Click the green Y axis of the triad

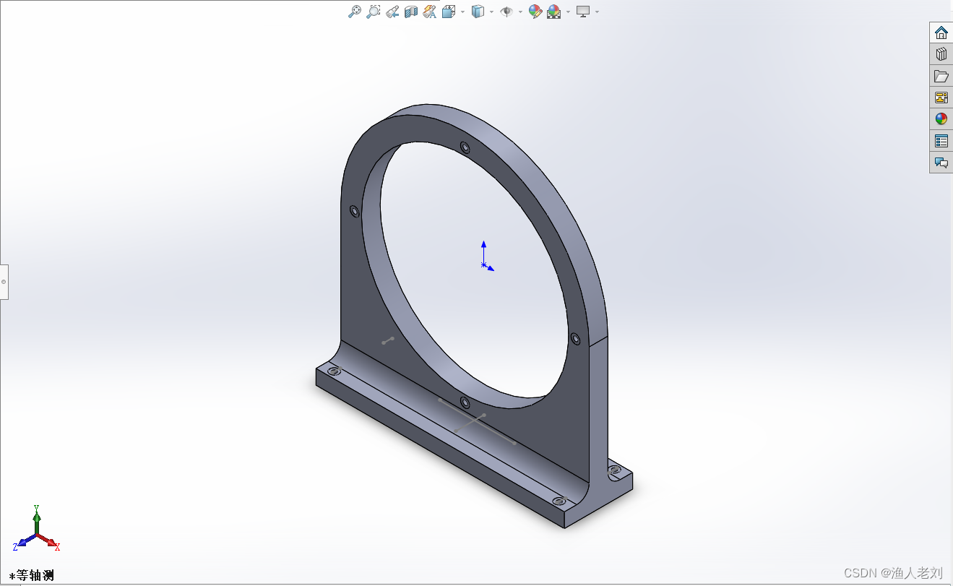(x=36, y=519)
